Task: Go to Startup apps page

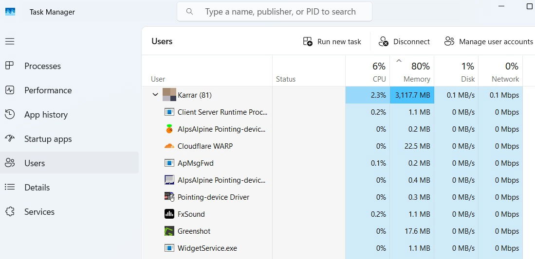Action: coord(48,139)
